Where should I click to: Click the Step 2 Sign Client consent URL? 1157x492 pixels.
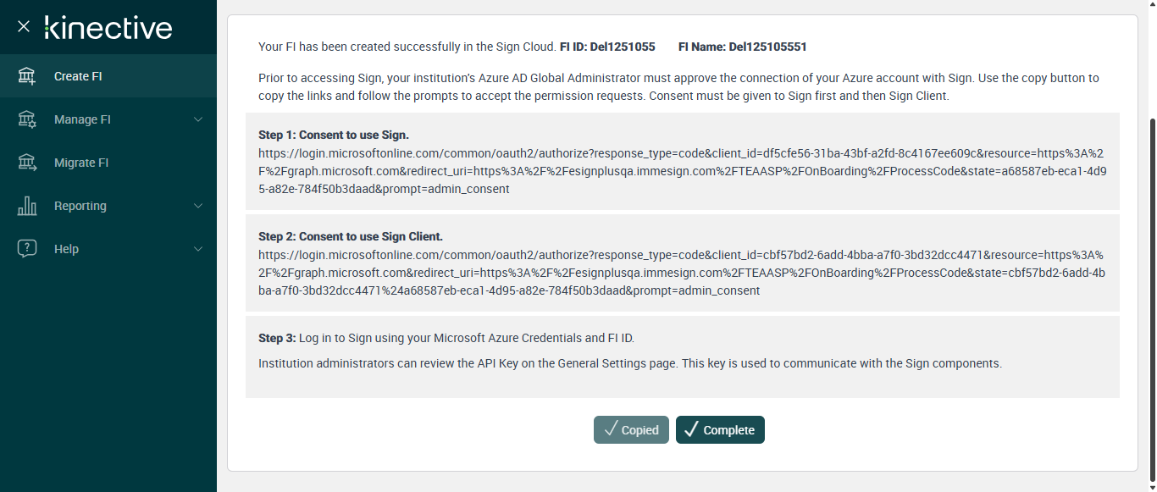(681, 273)
